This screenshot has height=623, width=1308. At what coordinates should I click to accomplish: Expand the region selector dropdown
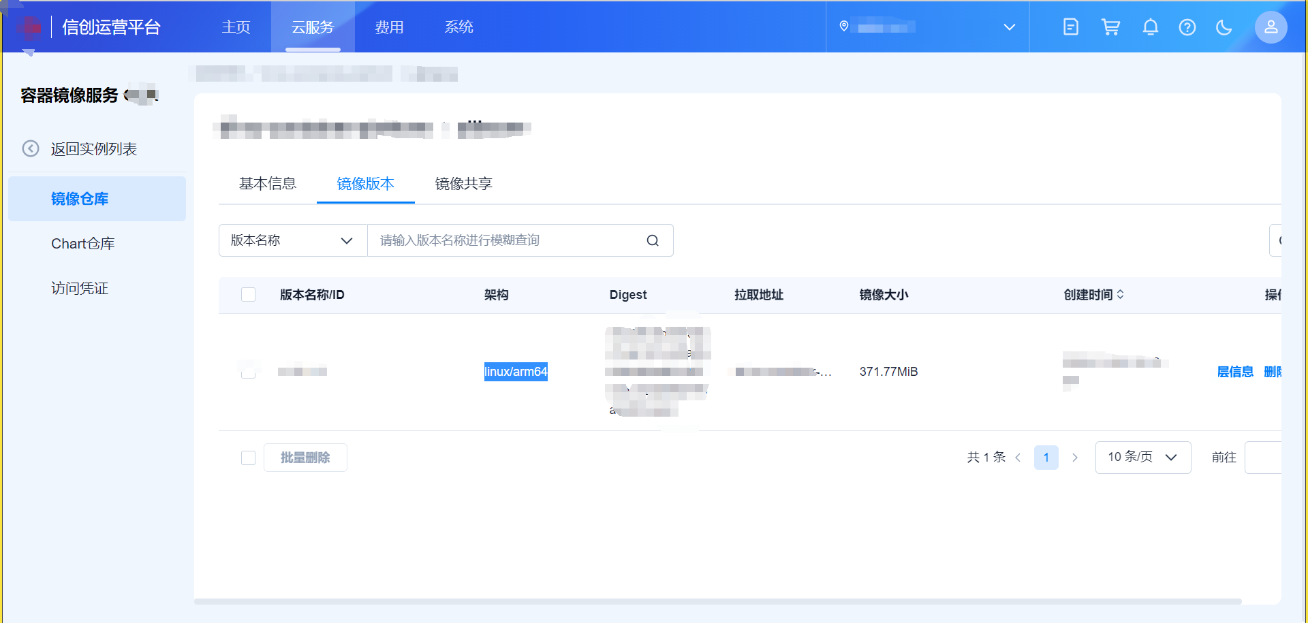coord(1010,27)
